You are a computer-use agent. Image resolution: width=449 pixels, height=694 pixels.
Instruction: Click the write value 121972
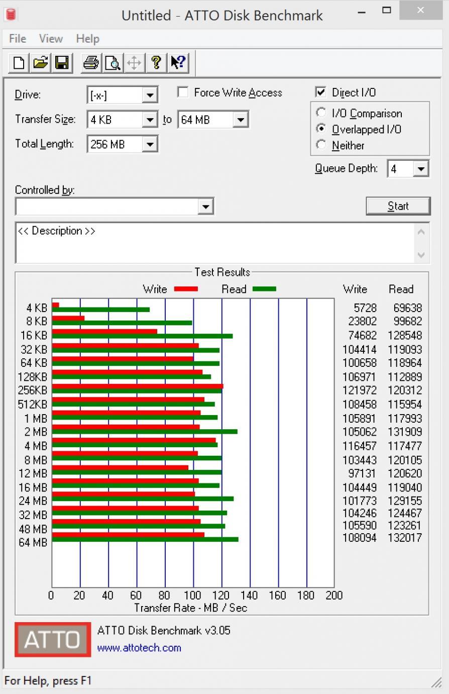pyautogui.click(x=360, y=390)
